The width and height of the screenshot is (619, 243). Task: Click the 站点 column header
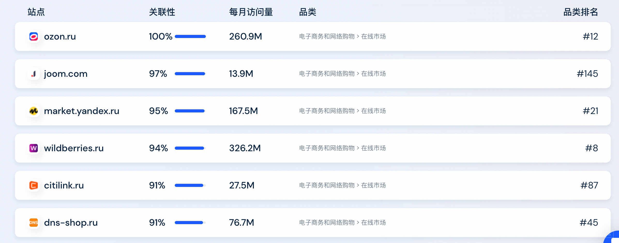(36, 12)
